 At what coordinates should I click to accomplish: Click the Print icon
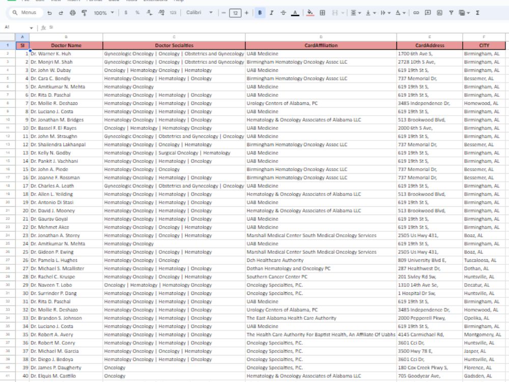pyautogui.click(x=73, y=13)
